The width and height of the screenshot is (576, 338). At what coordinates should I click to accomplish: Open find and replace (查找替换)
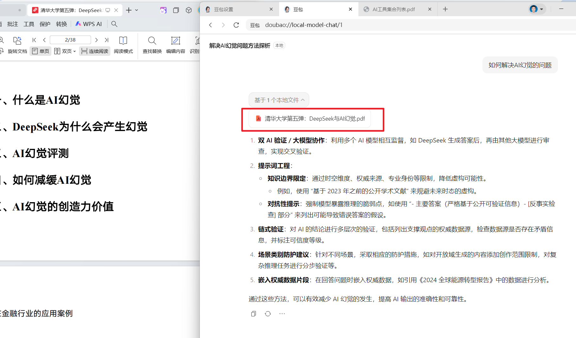[x=152, y=45]
